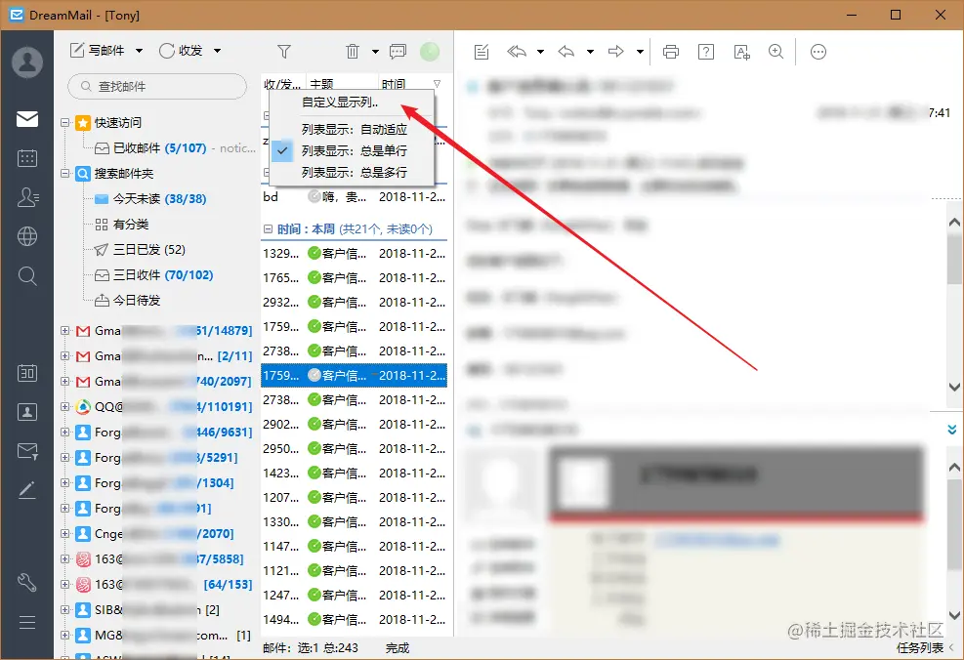Click the magnifier search icon in sidebar
964x660 pixels.
click(x=27, y=276)
